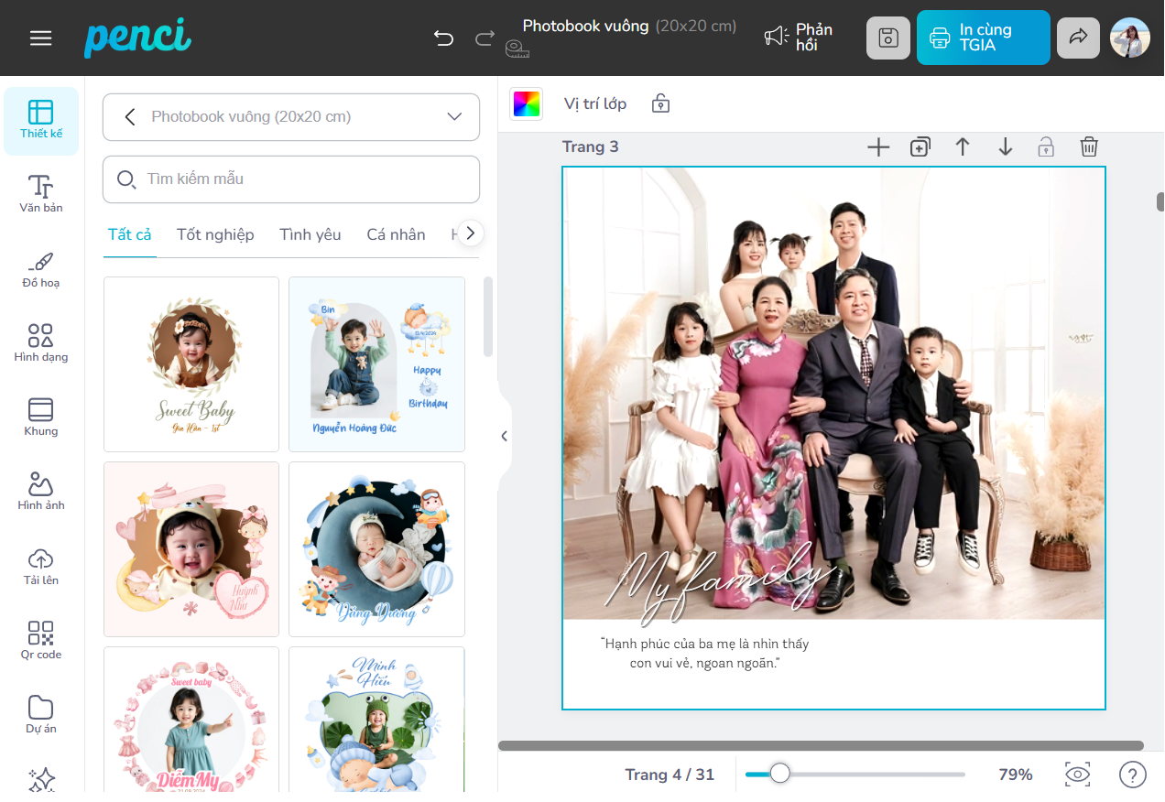The width and height of the screenshot is (1165, 802).
Task: Open the Tải lên upload panel
Action: pyautogui.click(x=41, y=566)
